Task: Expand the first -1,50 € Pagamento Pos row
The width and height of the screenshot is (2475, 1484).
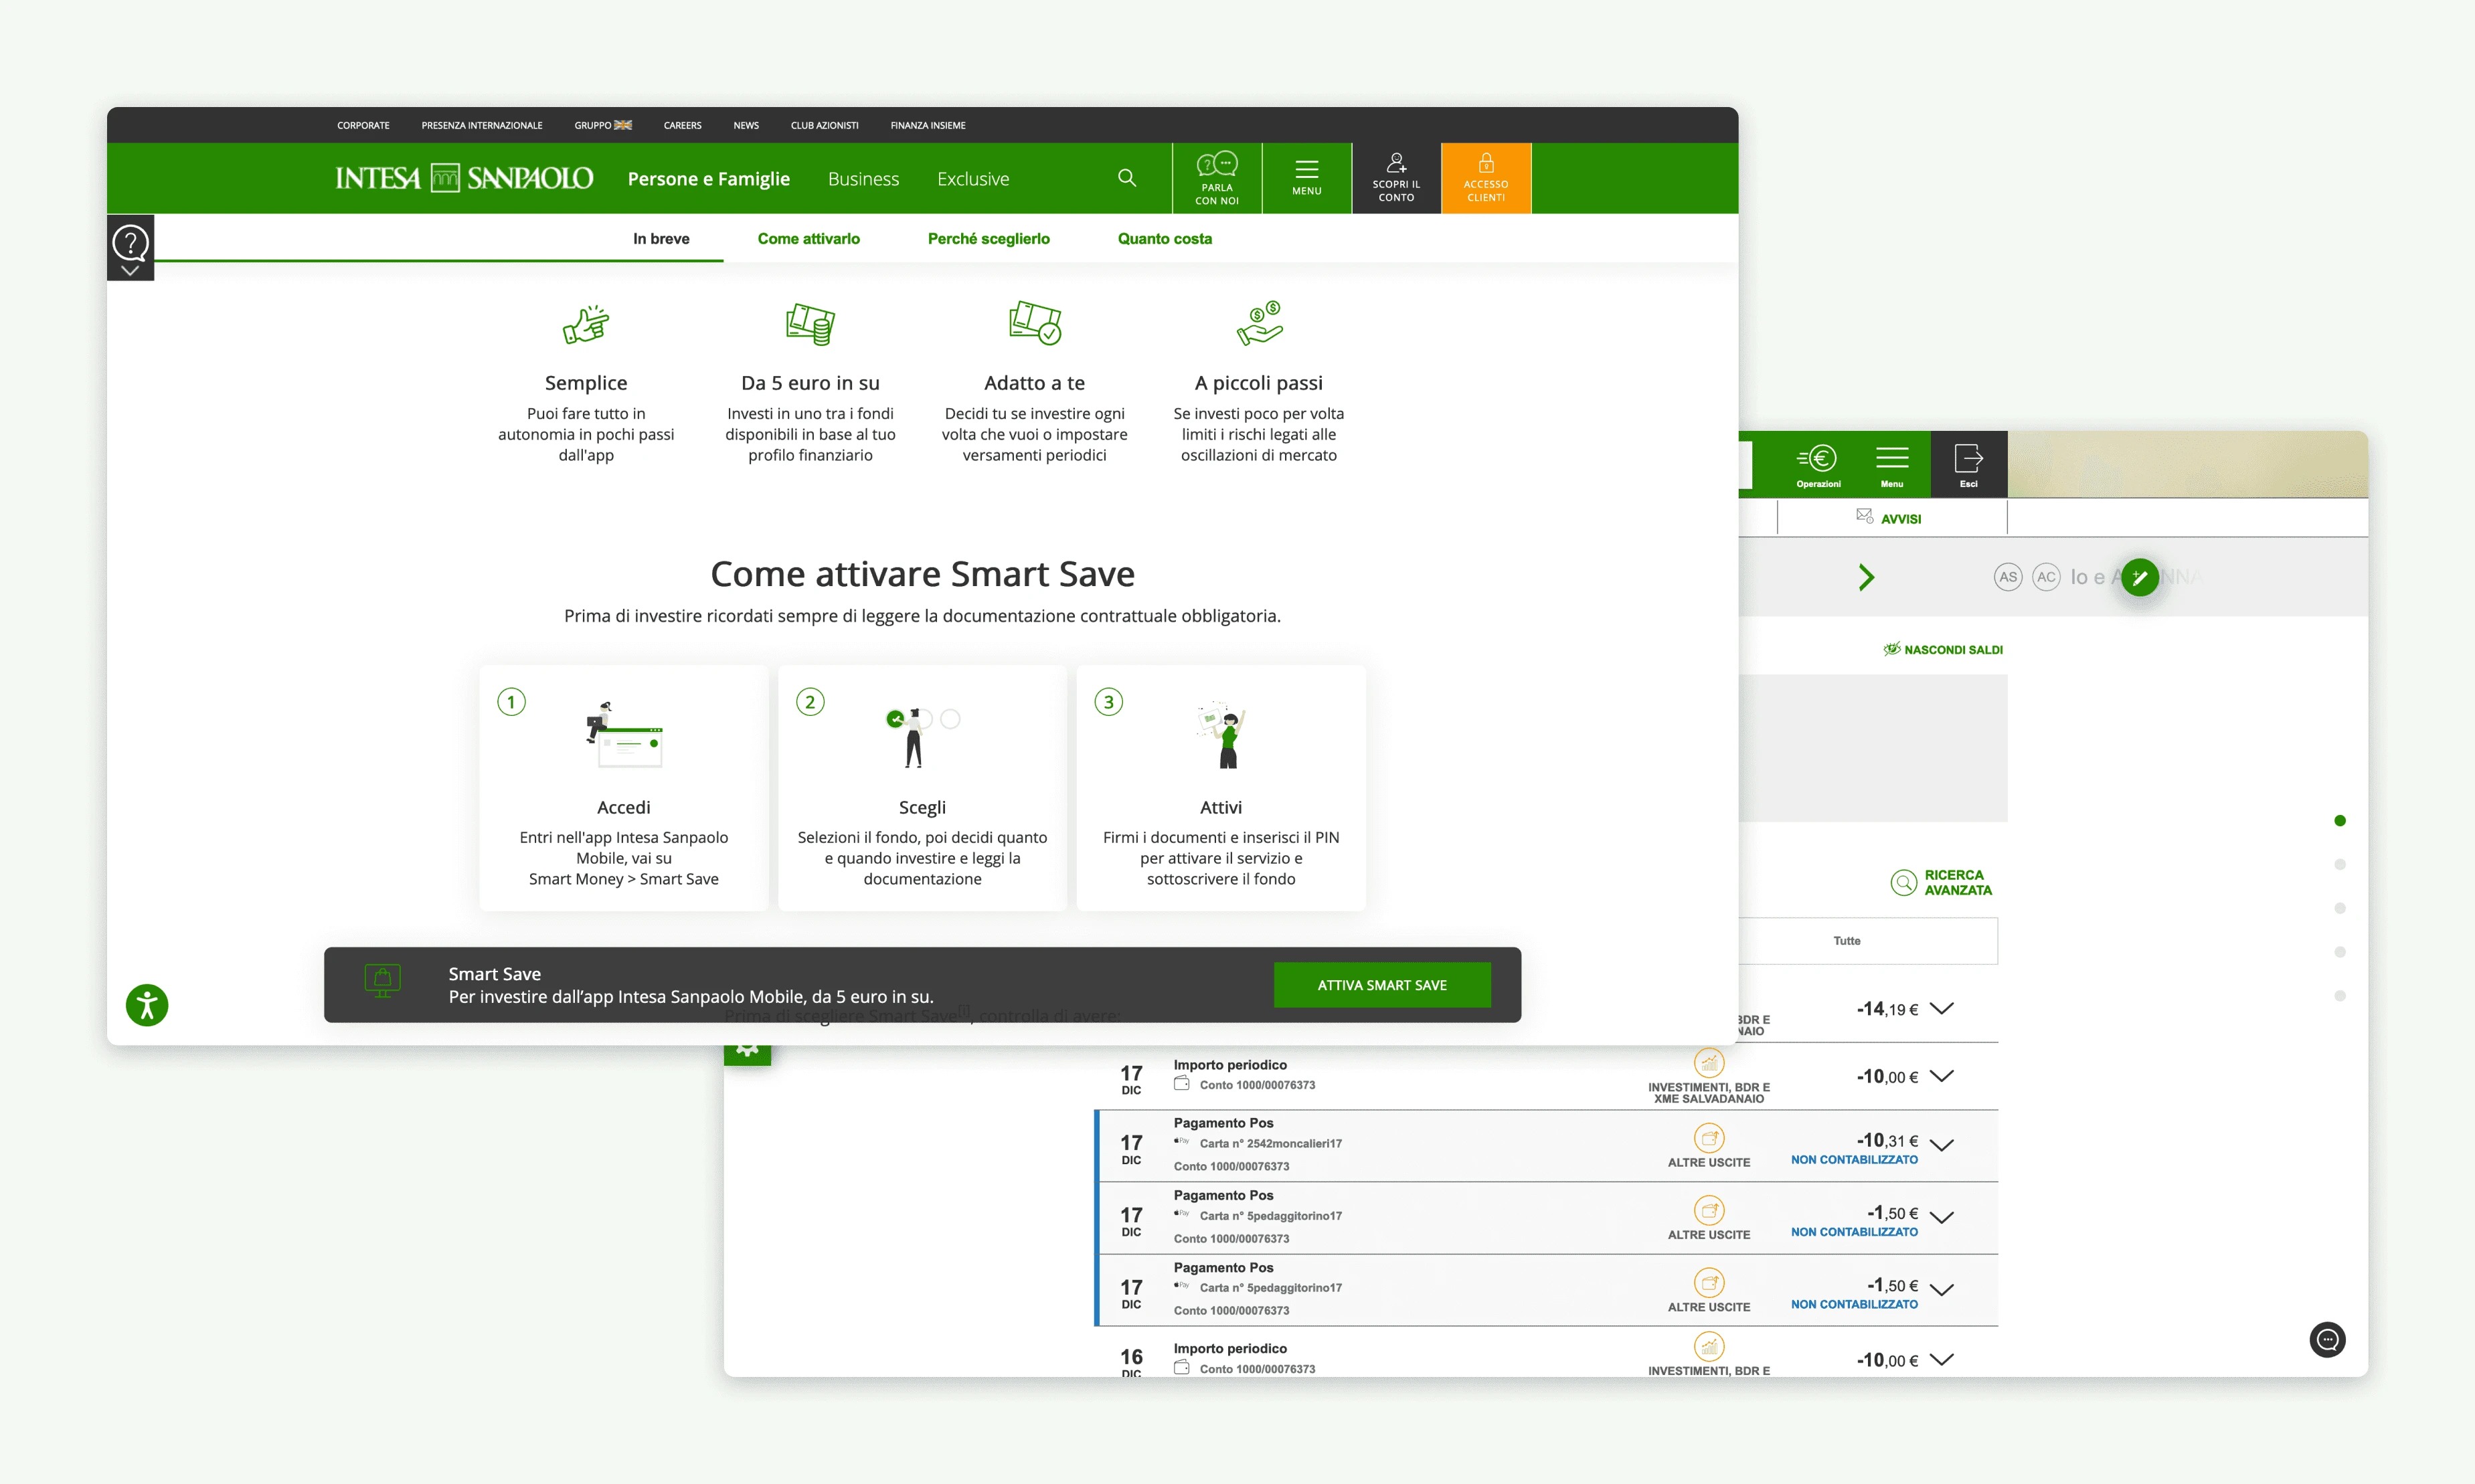Action: tap(1941, 1218)
